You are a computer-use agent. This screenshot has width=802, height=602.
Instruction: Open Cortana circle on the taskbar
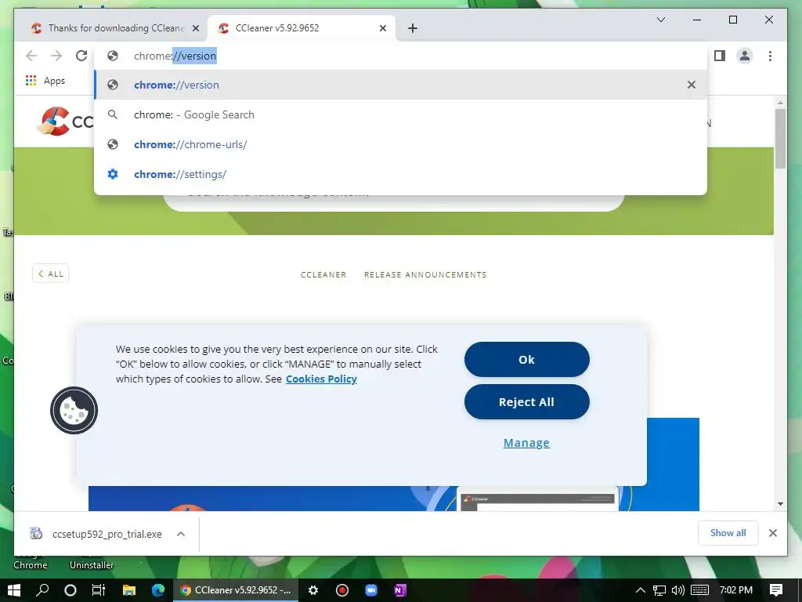click(x=70, y=590)
